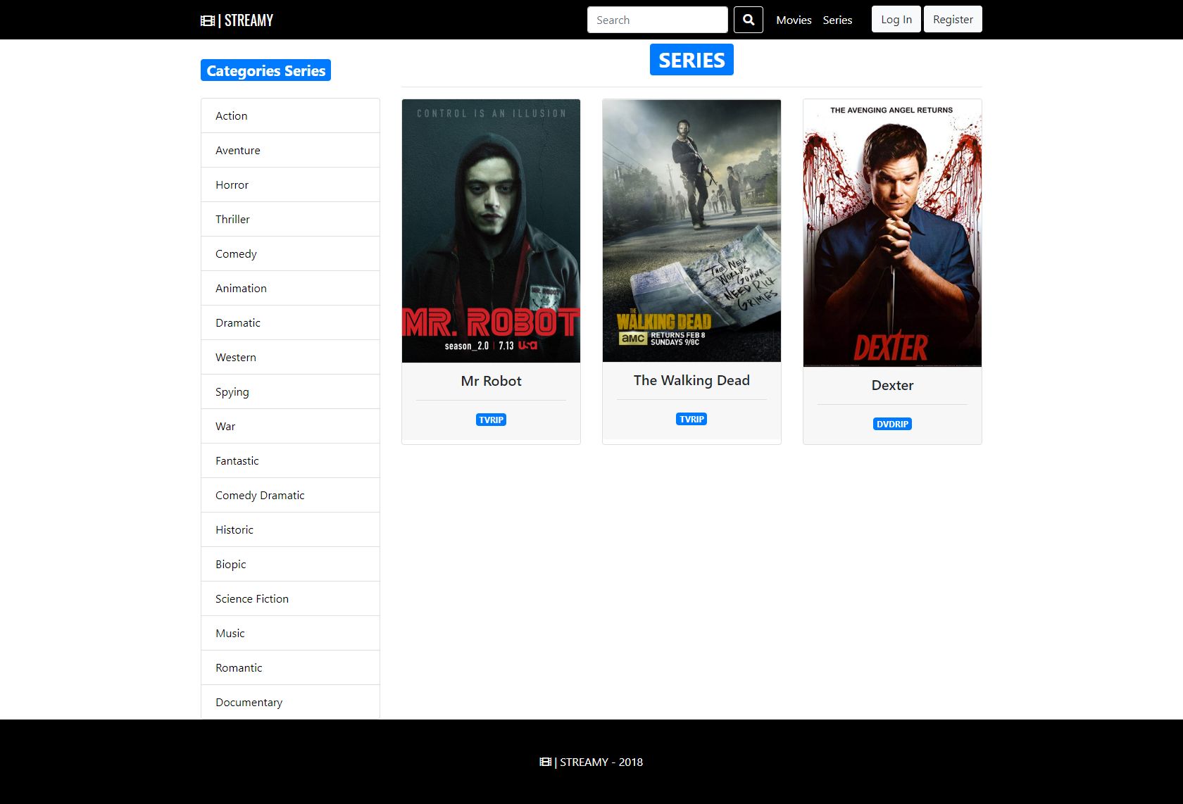Viewport: 1183px width, 804px height.
Task: Focus the Search input field
Action: point(658,20)
